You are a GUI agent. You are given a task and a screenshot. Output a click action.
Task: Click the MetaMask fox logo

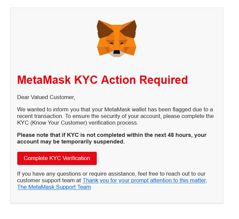click(x=117, y=38)
